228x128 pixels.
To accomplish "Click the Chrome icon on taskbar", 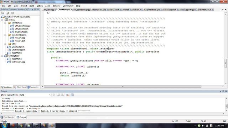I will coord(21,126).
